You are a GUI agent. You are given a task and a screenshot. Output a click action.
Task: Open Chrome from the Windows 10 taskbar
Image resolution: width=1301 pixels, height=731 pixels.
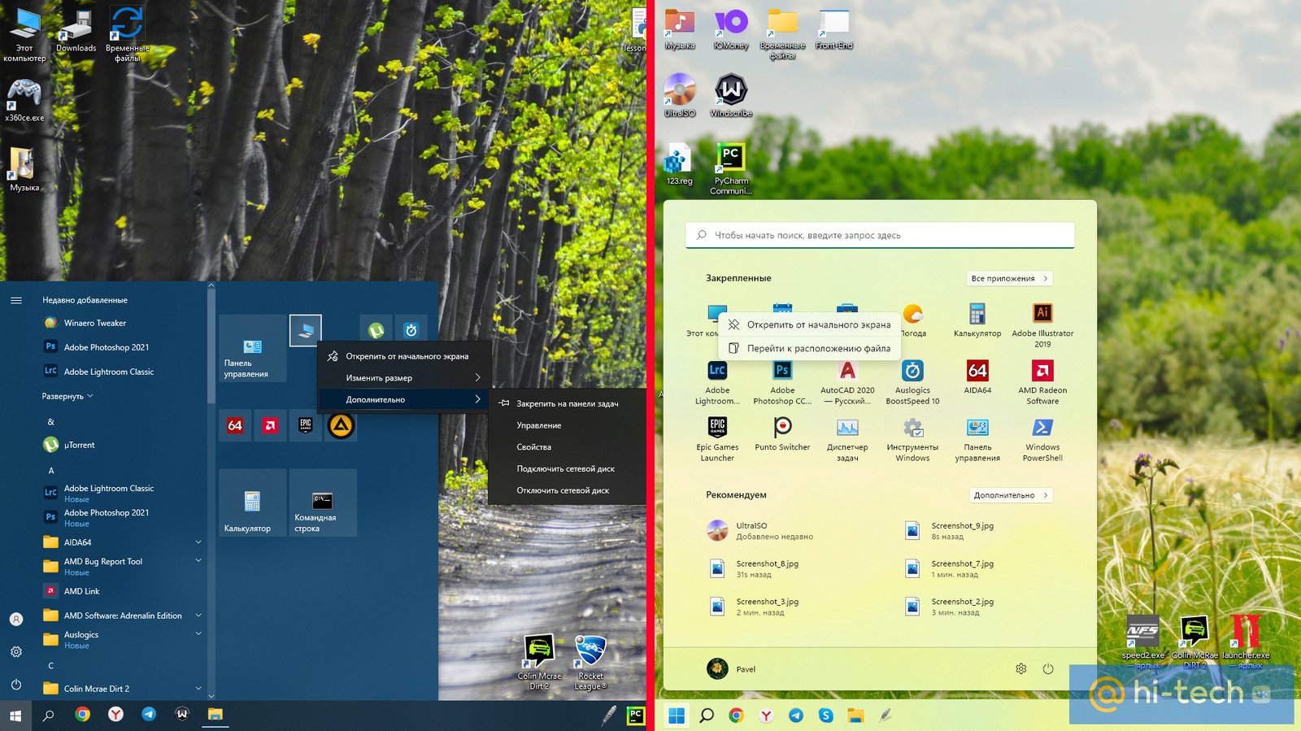[x=82, y=715]
